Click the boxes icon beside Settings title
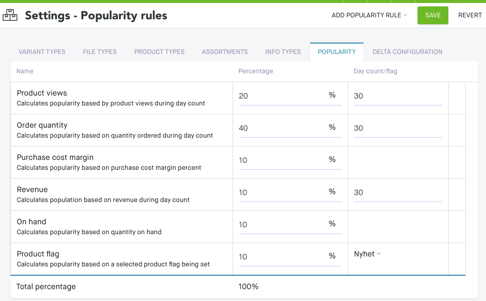Viewport: 486px width, 301px height. click(x=10, y=15)
